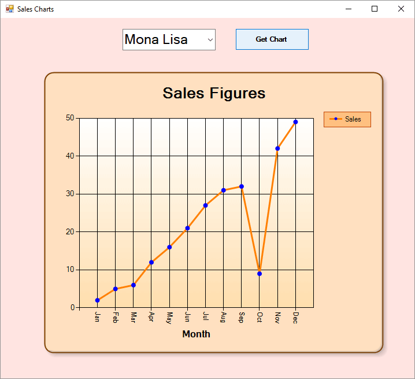Screen dimensions: 415x379
Task: Open the Mona Lisa dropdown arrow
Action: 210,40
